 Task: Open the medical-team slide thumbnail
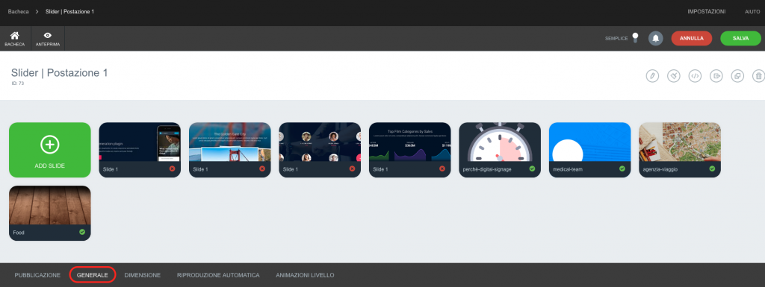590,142
